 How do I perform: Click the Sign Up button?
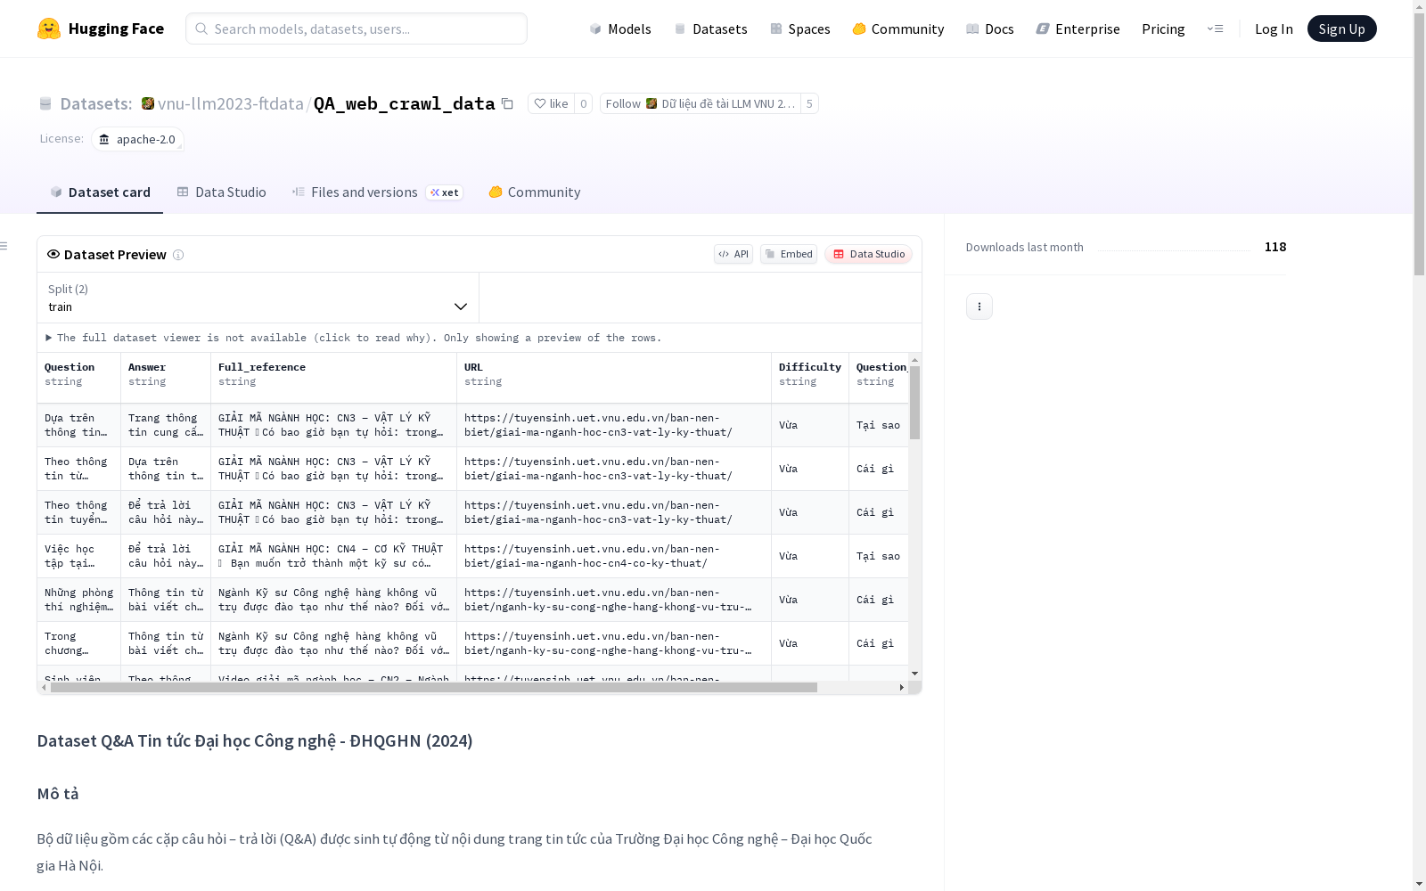1342,29
